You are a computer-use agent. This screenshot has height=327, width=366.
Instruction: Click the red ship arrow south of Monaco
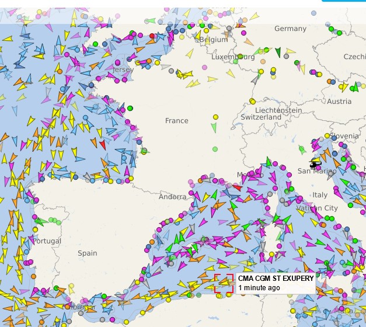[x=238, y=187]
